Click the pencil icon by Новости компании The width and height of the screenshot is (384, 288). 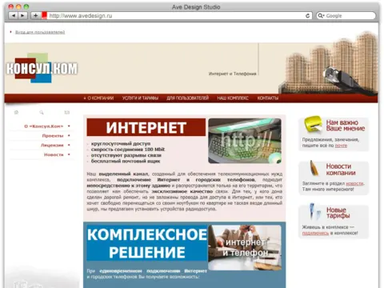point(314,168)
